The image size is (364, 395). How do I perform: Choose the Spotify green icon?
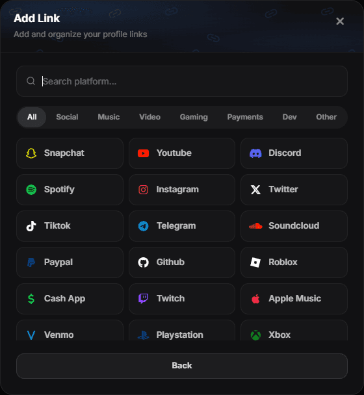31,190
